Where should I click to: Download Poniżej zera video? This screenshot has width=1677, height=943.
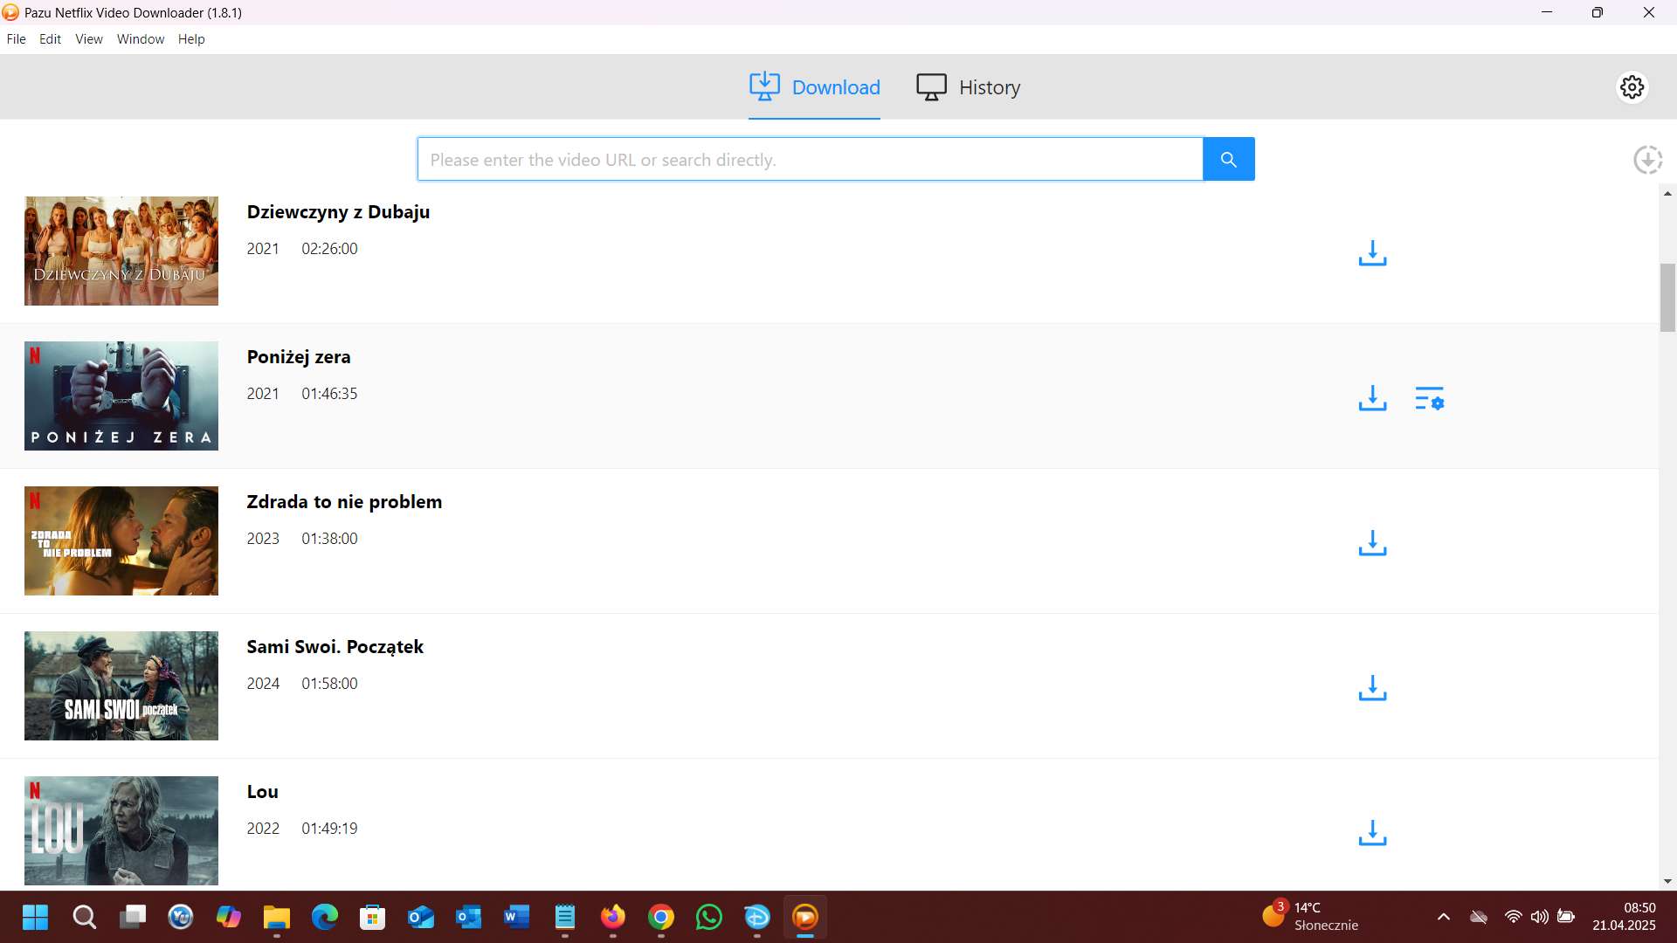coord(1372,398)
